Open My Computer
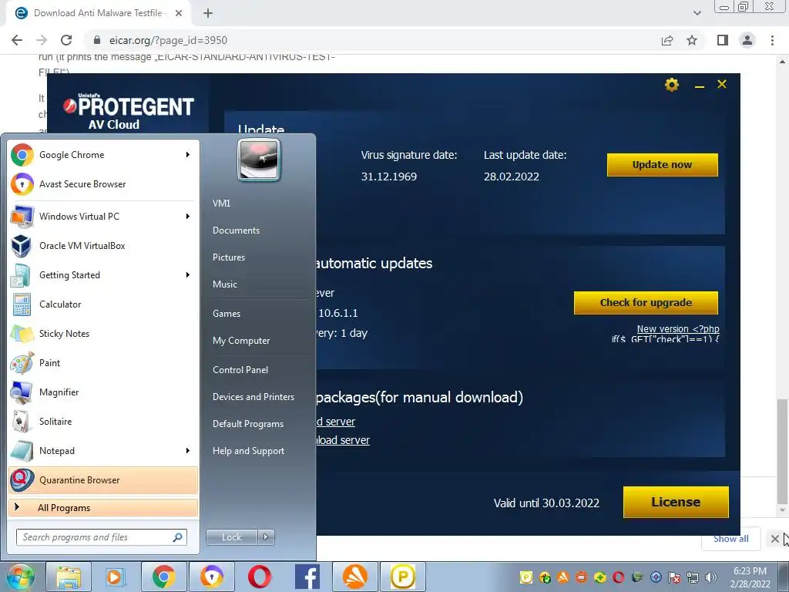Screen dimensions: 789x592 241,341
